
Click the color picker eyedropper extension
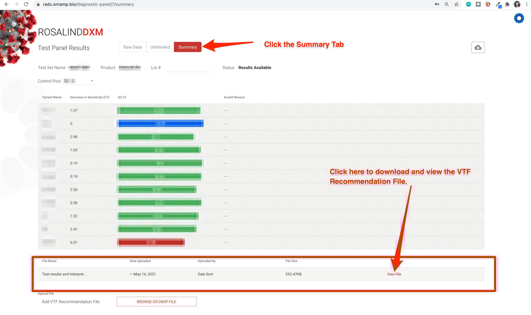tap(498, 4)
